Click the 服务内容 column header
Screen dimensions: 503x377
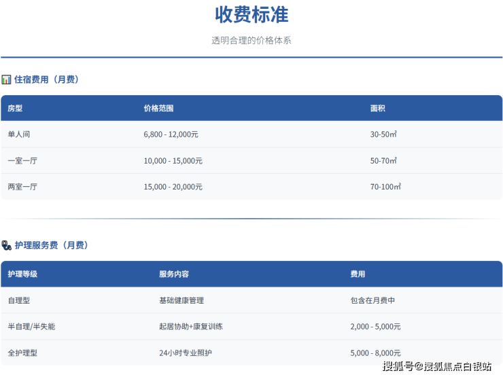[x=174, y=274]
